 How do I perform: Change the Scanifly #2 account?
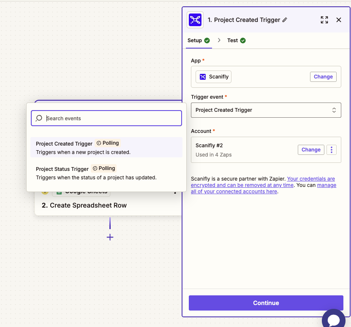tap(311, 150)
